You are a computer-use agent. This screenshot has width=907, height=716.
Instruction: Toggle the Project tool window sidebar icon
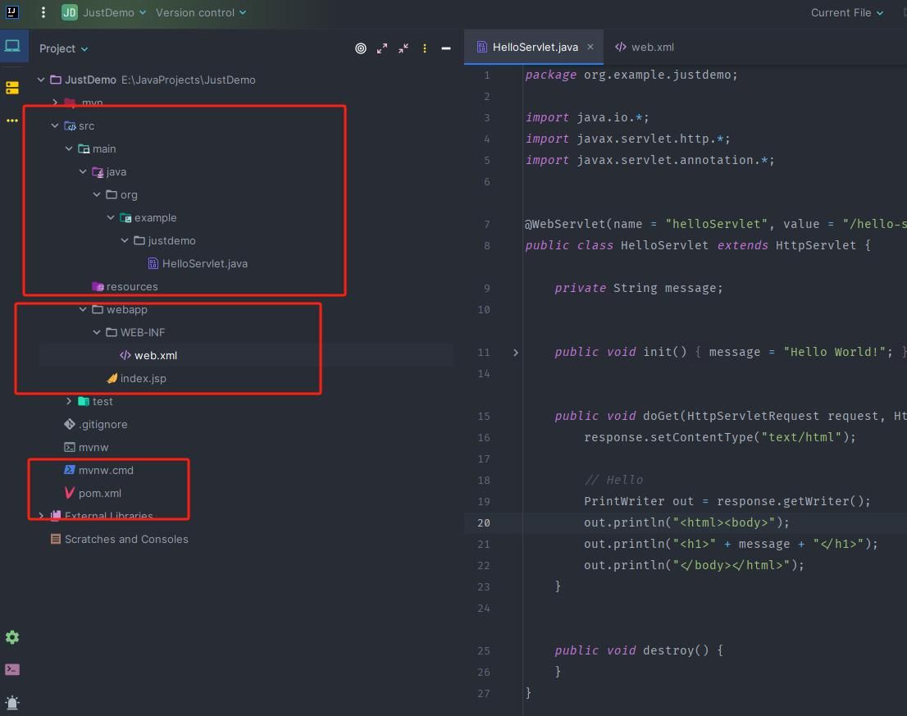pyautogui.click(x=12, y=46)
